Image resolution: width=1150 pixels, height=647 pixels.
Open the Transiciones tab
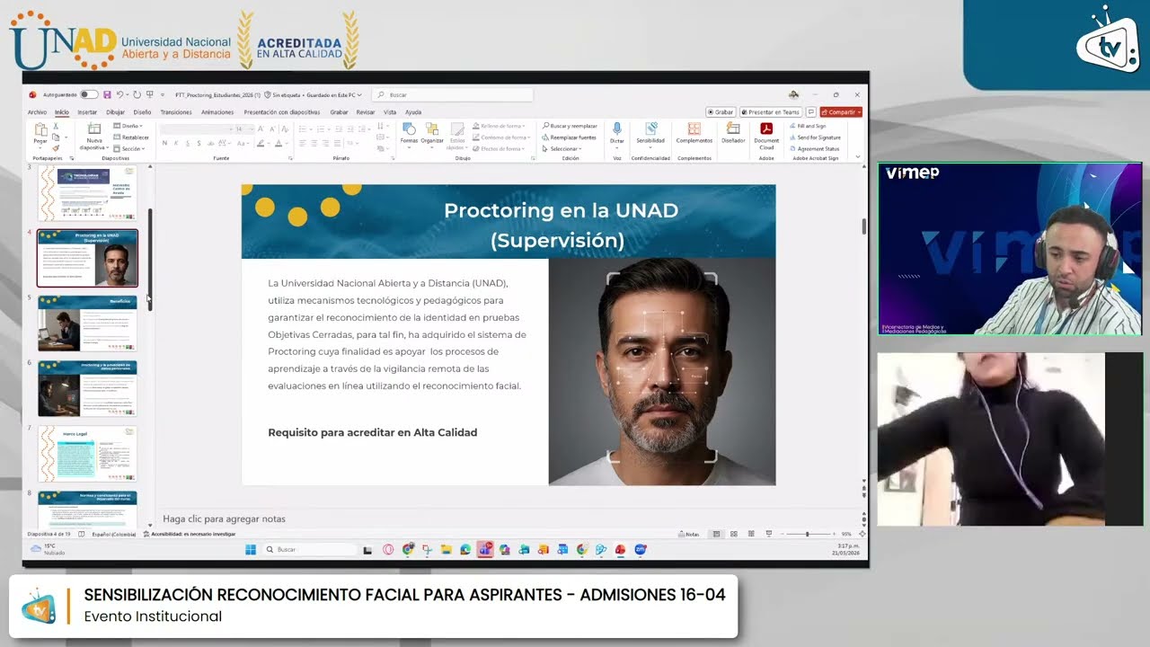tap(176, 112)
